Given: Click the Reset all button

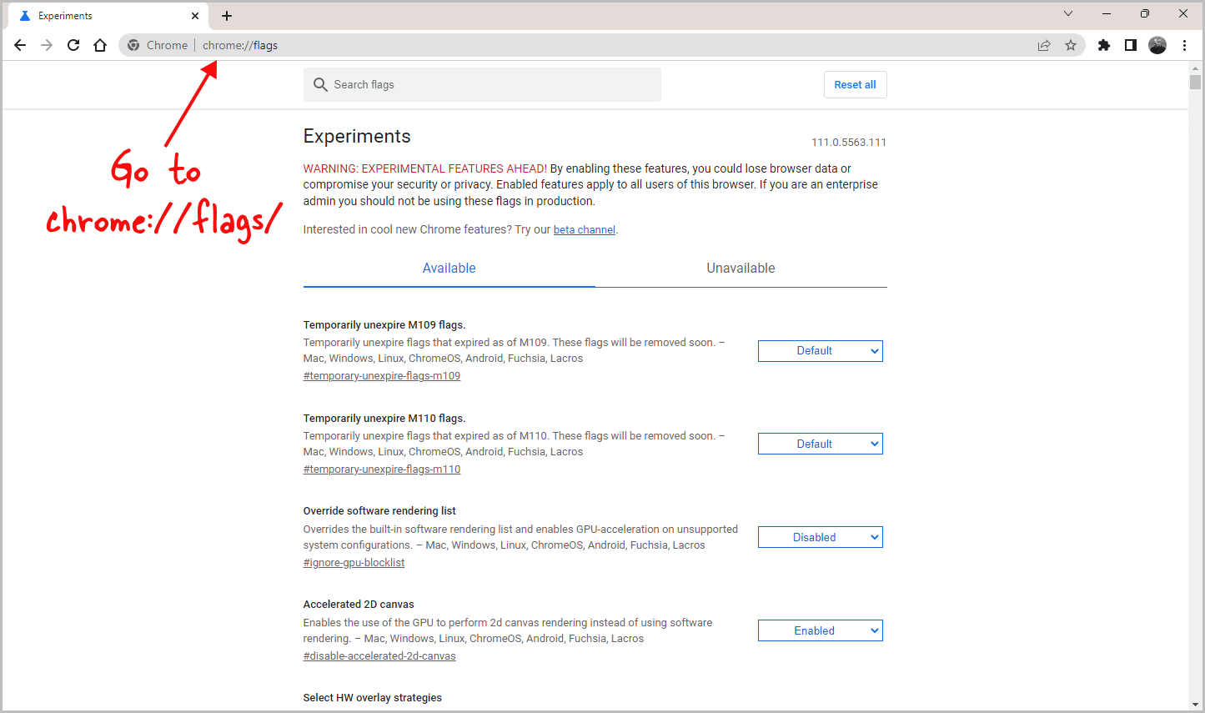Looking at the screenshot, I should click(x=855, y=84).
